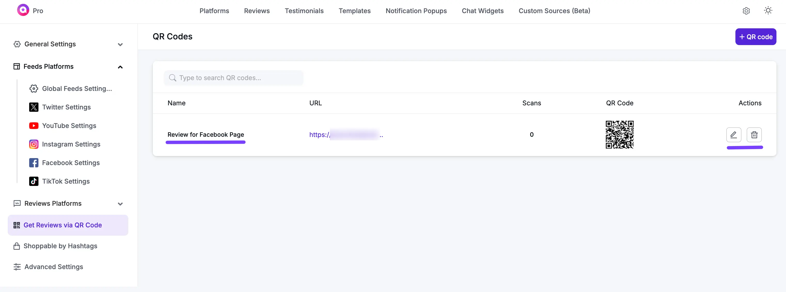This screenshot has width=786, height=292.
Task: Open Shoppable by Hashtags item
Action: point(60,246)
